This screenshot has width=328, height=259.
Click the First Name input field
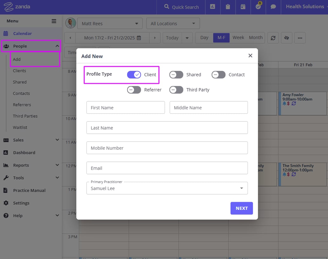[x=125, y=107]
